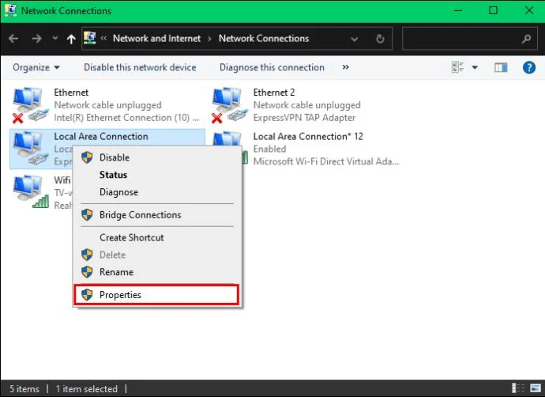Choose Disable from the context menu
Screen dimensions: 545x397
point(114,157)
